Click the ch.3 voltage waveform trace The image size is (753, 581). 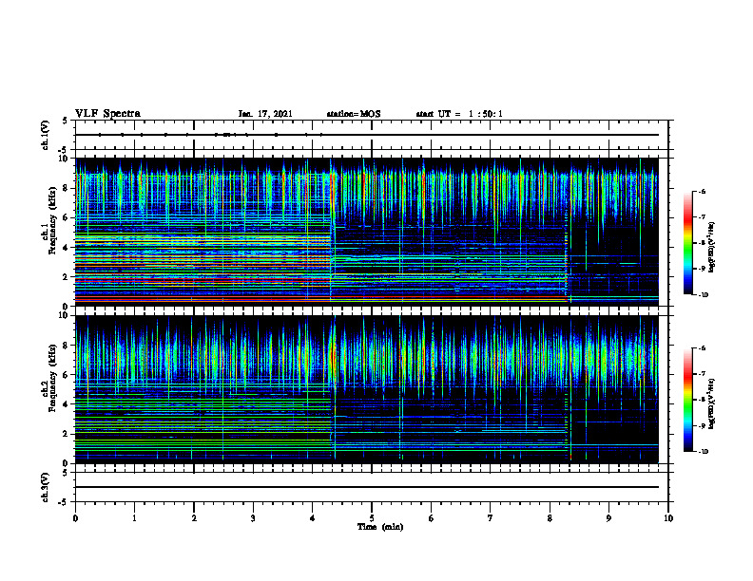coord(367,487)
